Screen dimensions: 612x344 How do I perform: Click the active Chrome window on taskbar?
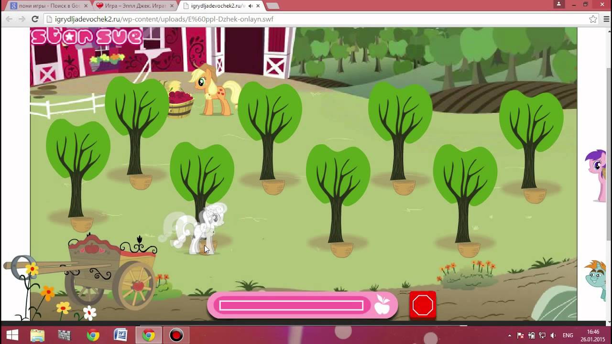[x=149, y=335]
